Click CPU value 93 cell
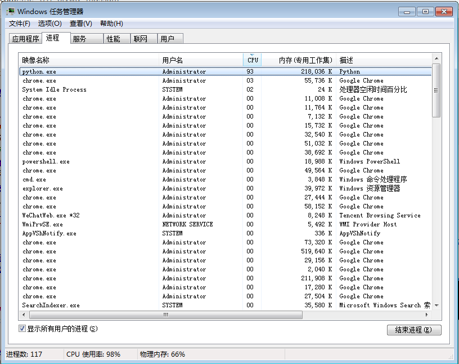 250,71
